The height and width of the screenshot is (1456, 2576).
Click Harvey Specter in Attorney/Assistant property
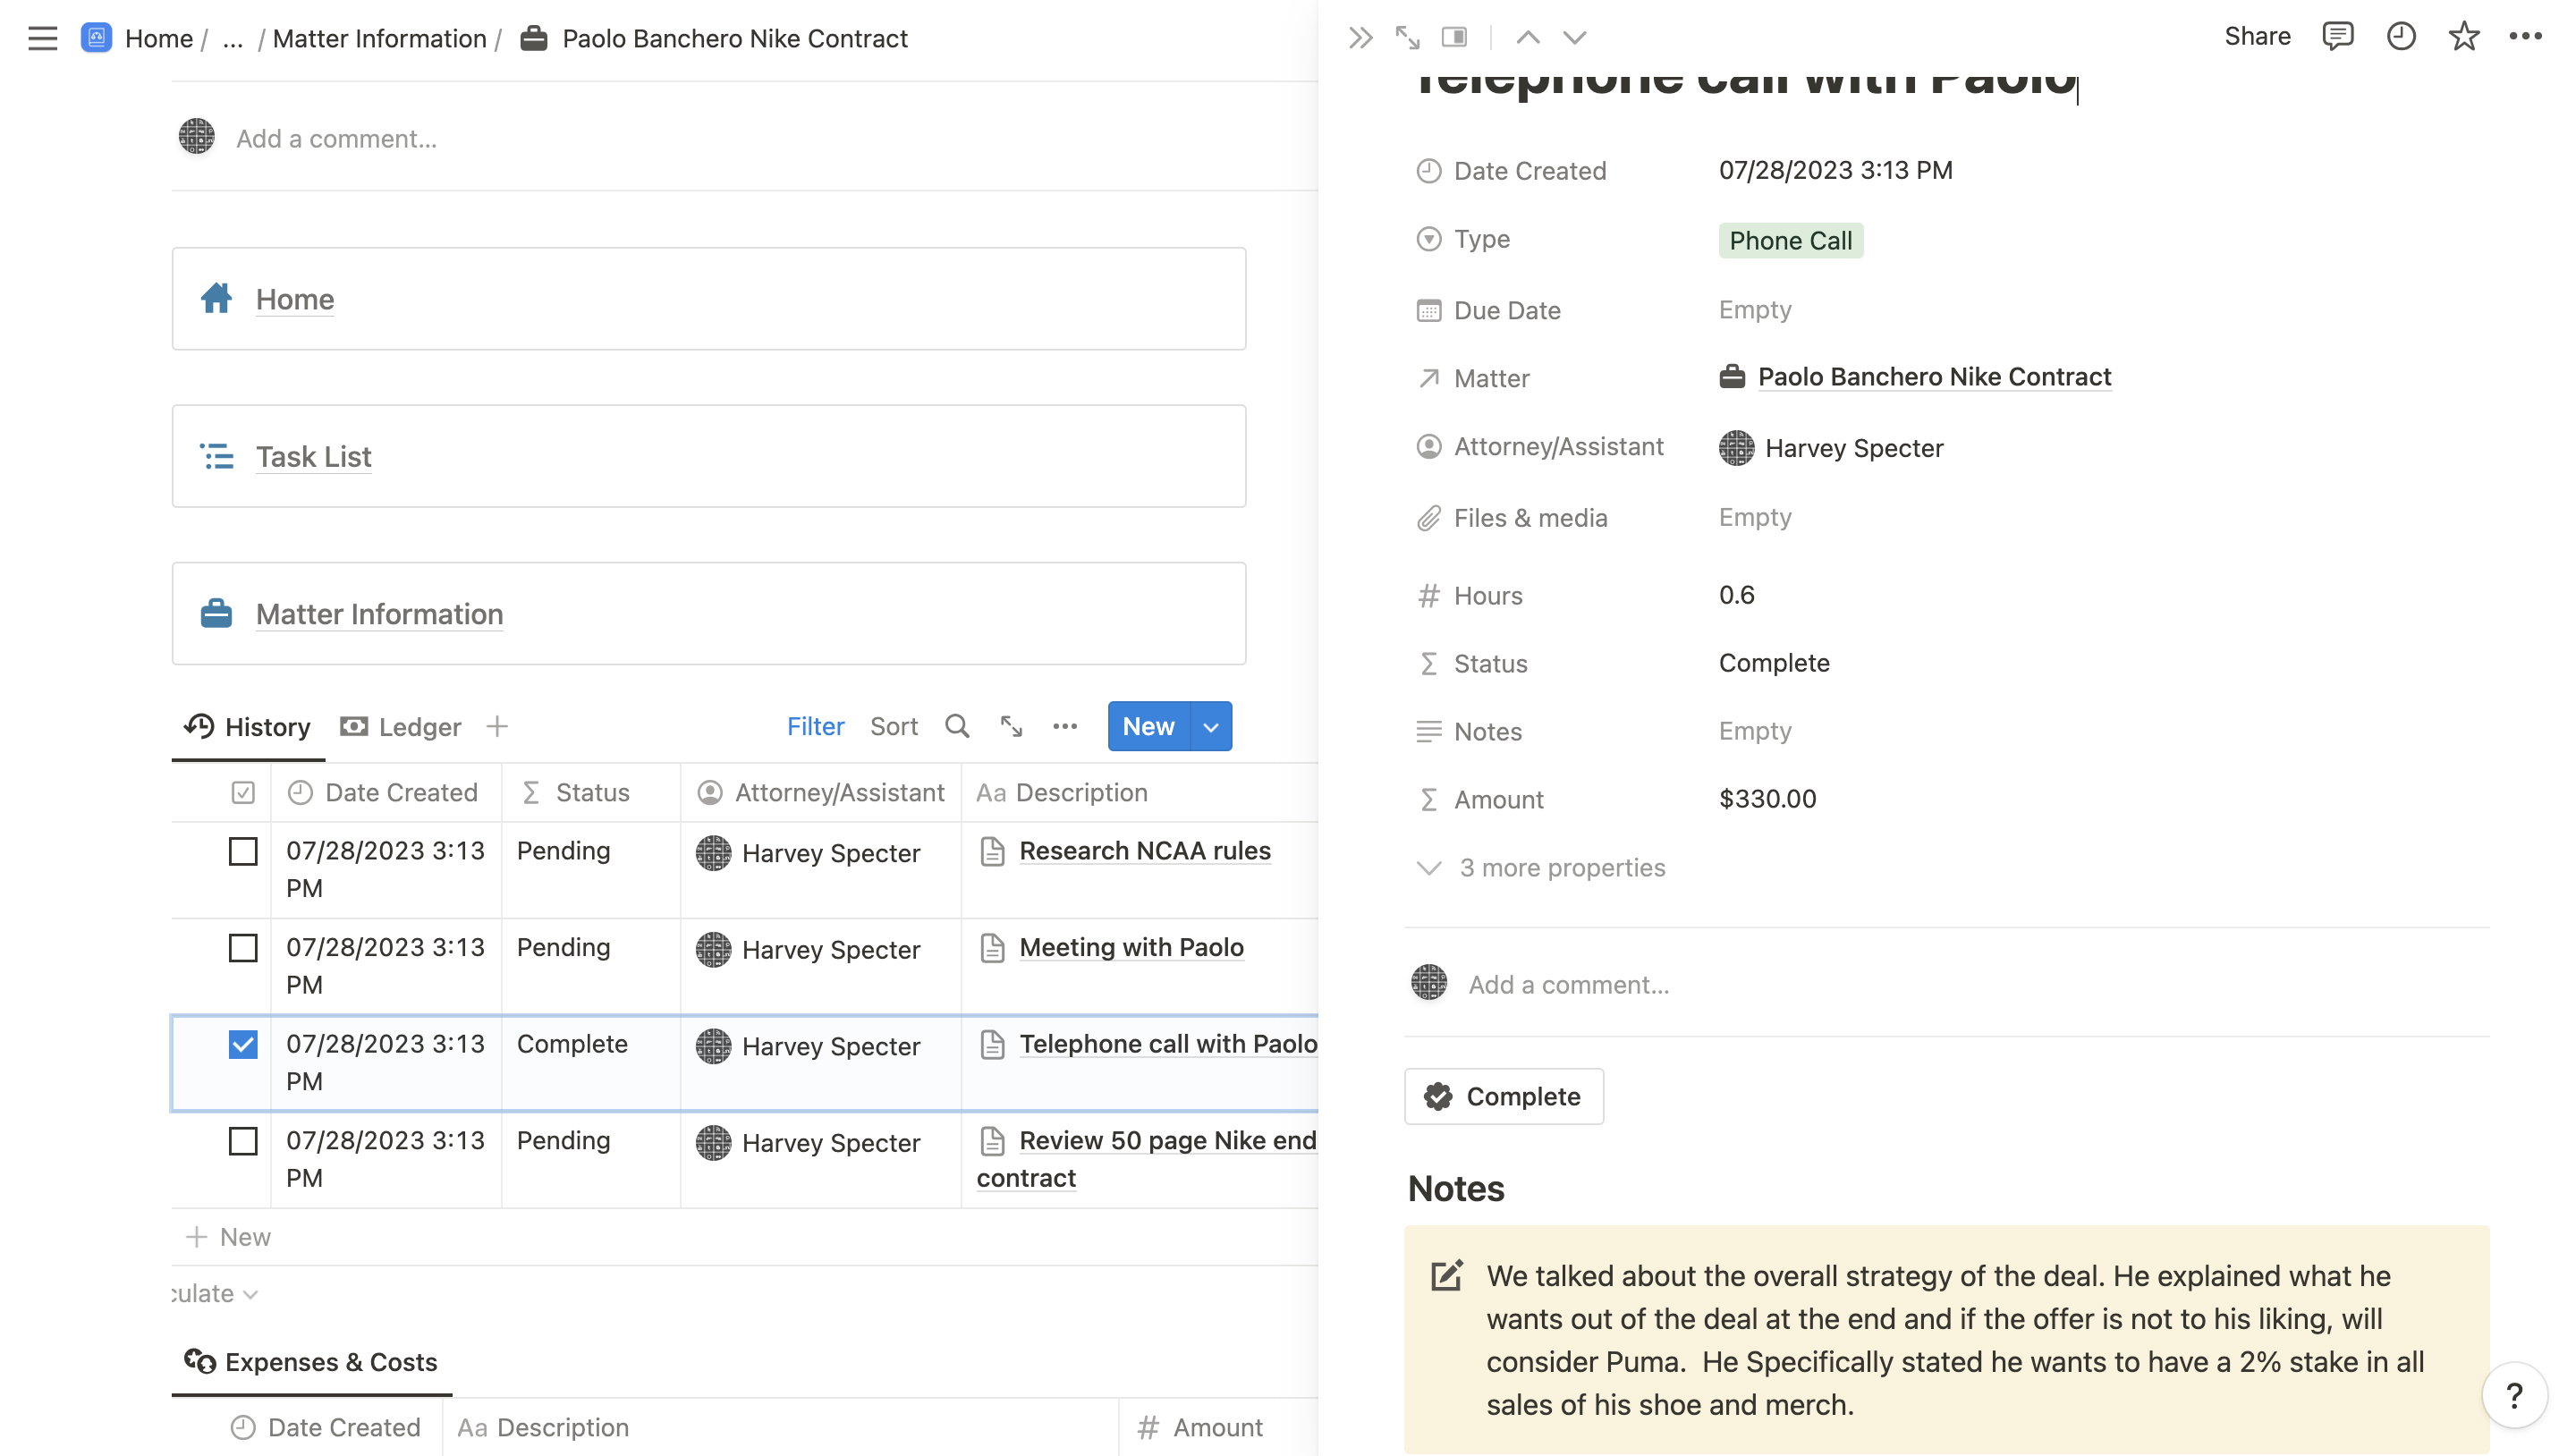point(1831,448)
